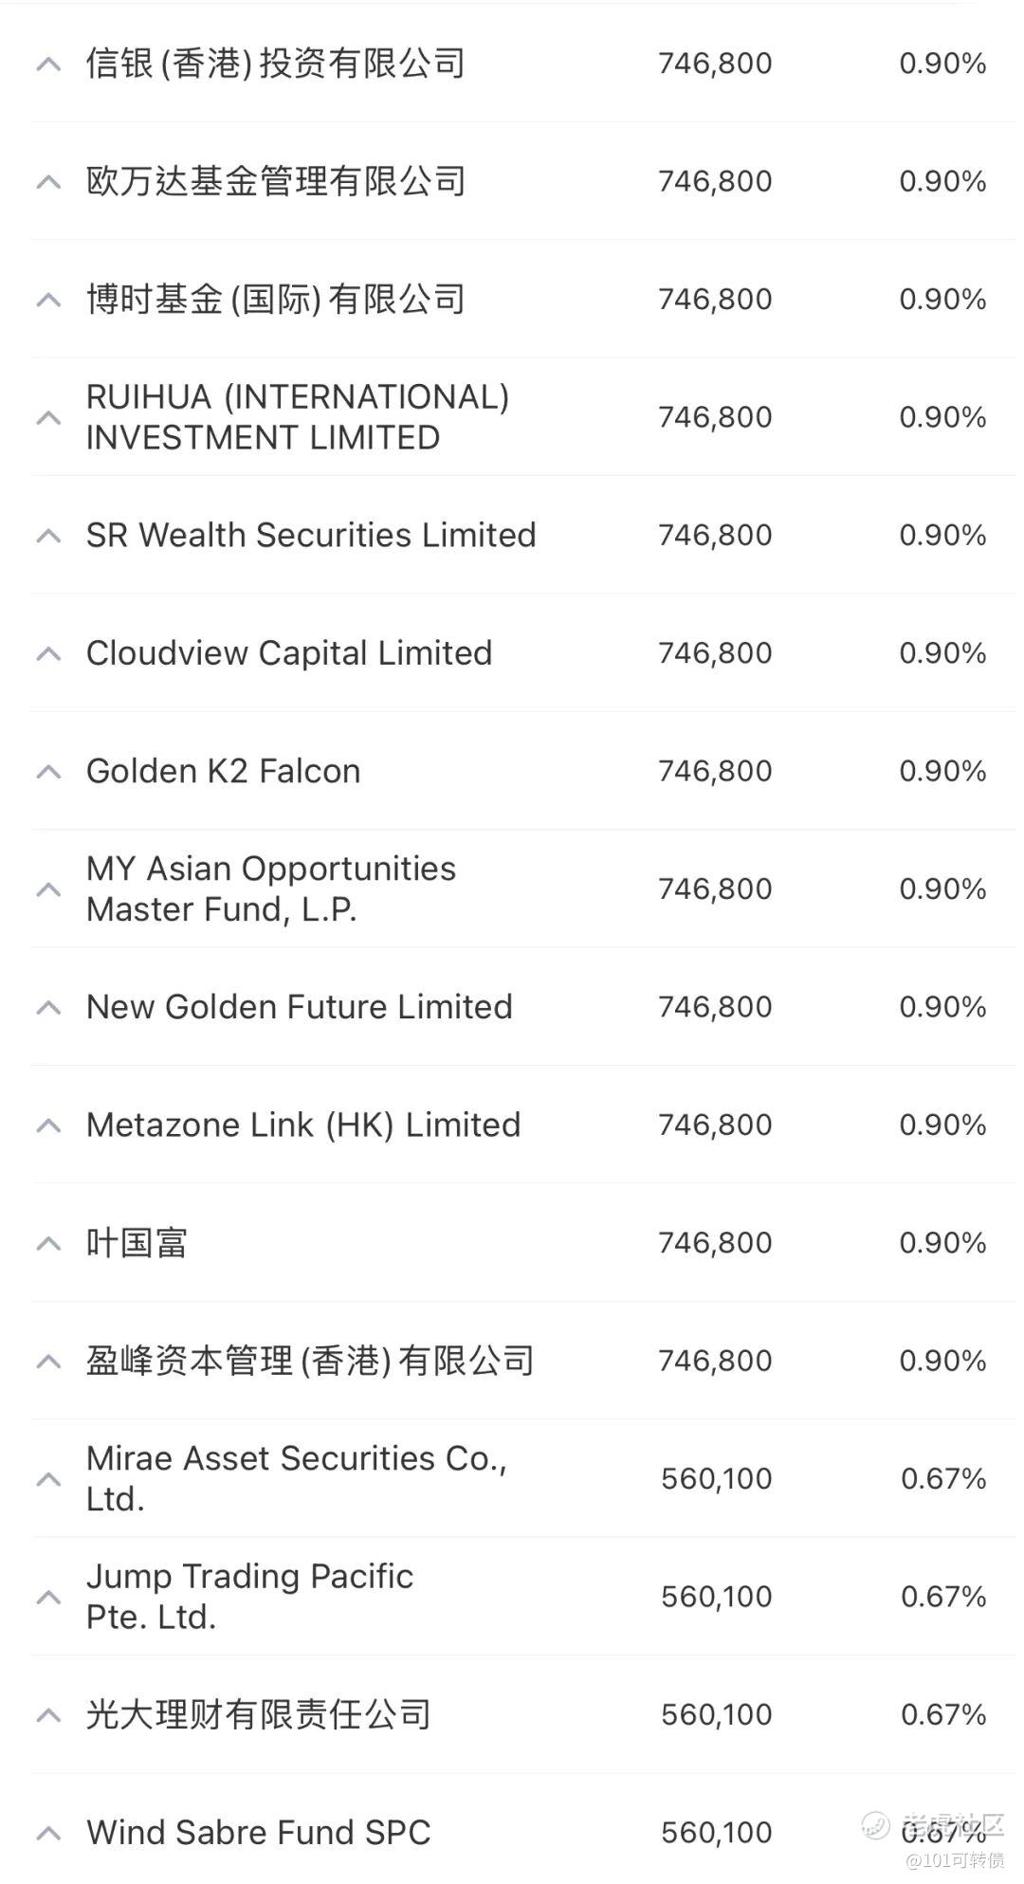Click chevron for SR Wealth Securities Limited

(48, 537)
